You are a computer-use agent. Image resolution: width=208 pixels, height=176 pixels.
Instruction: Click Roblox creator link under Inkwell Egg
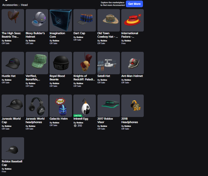point(80,123)
